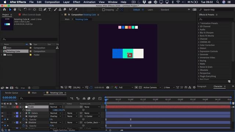Image resolution: width=235 pixels, height=132 pixels.
Task: Delete selected item with trash icon
Action: click(x=29, y=88)
